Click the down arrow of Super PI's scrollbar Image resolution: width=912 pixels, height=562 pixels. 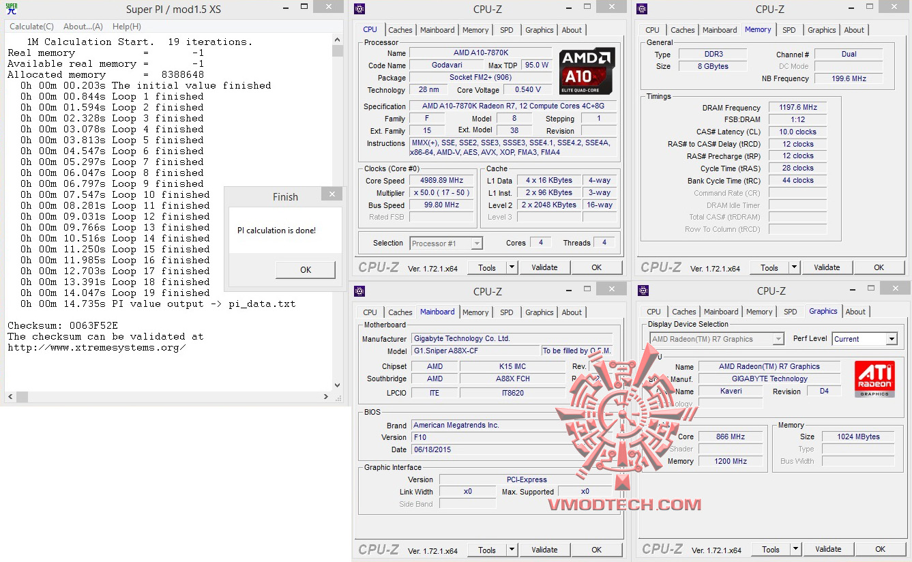click(x=338, y=385)
